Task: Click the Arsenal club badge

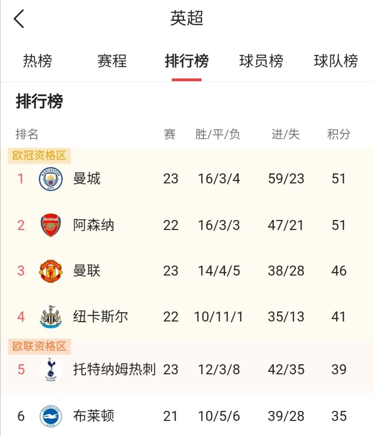Action: tap(50, 225)
